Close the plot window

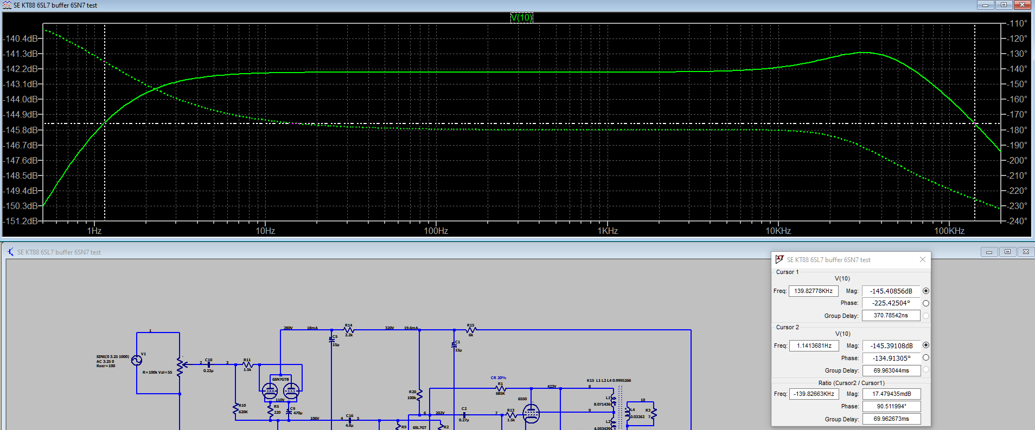click(x=1023, y=5)
